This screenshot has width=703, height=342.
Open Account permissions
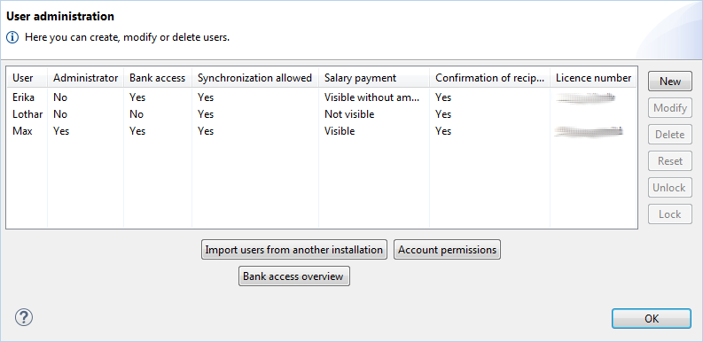(447, 250)
